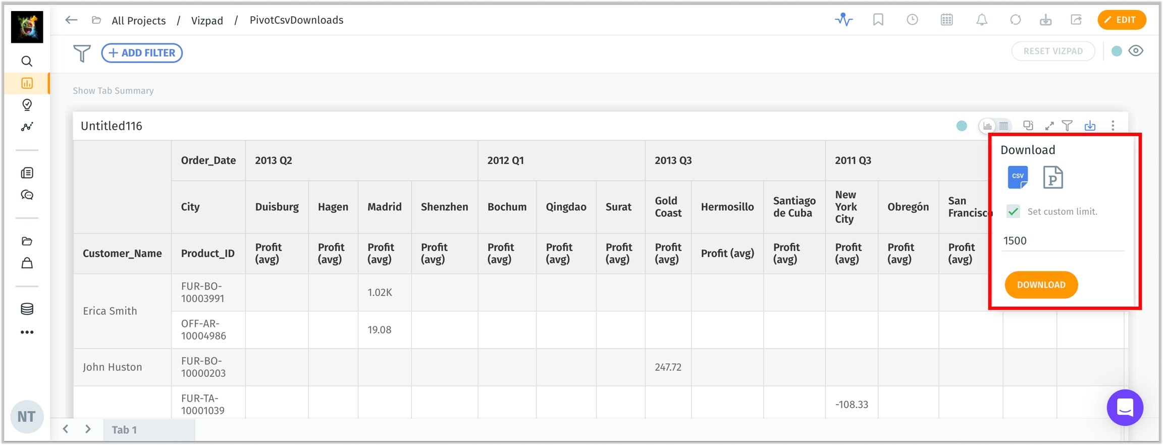This screenshot has width=1163, height=445.
Task: Click the custom limit field showing 1500
Action: pos(1062,241)
